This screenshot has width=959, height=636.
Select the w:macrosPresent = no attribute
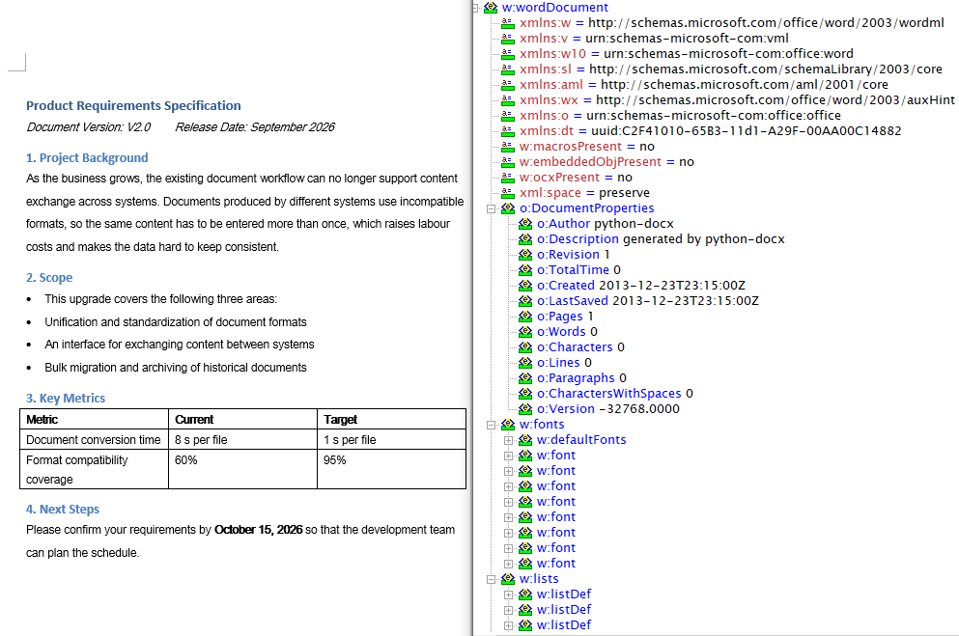(x=586, y=147)
